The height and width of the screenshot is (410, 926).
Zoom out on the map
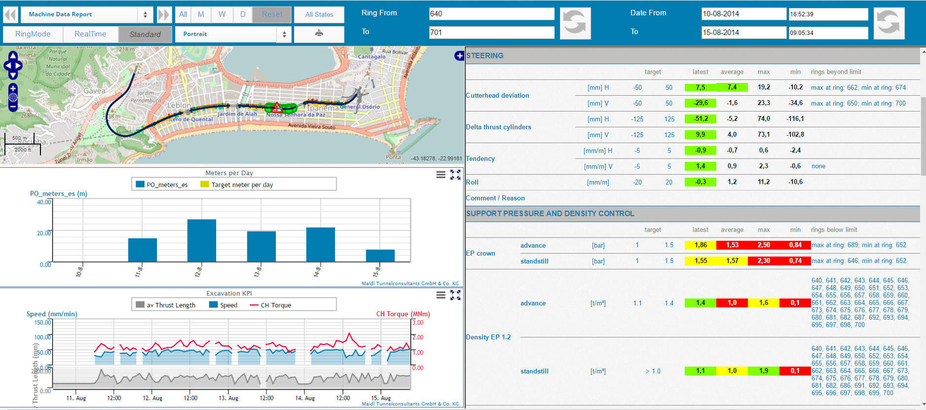tap(13, 107)
